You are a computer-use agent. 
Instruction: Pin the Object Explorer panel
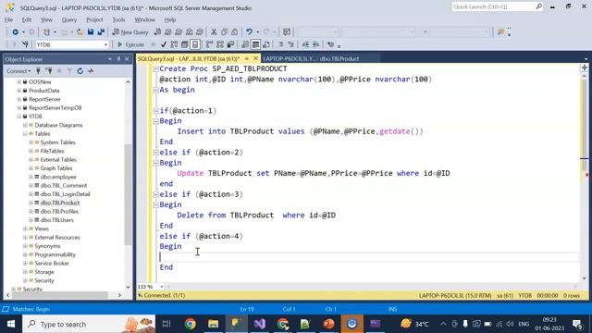pos(118,59)
